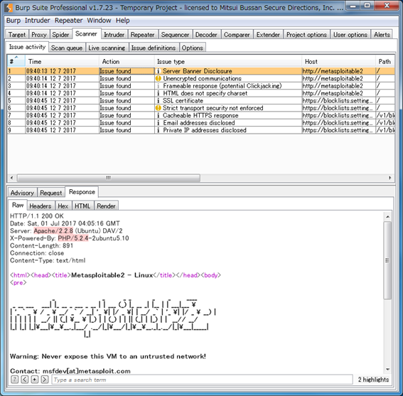Image resolution: width=403 pixels, height=396 pixels.
Task: Switch to the Comparer tab
Action: [237, 34]
